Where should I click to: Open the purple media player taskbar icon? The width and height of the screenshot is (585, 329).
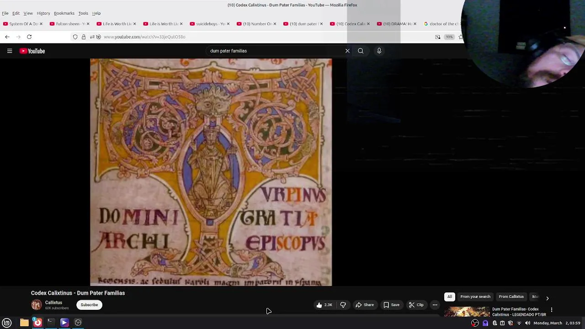pos(64,323)
